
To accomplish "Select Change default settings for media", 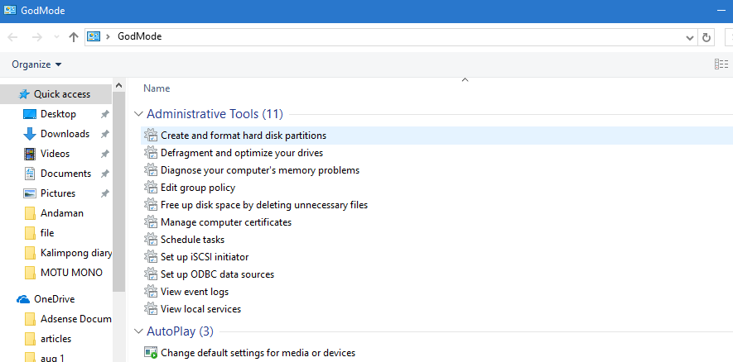I will (x=258, y=353).
